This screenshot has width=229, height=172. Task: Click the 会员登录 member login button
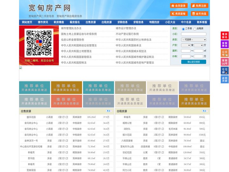pyautogui.click(x=179, y=6)
